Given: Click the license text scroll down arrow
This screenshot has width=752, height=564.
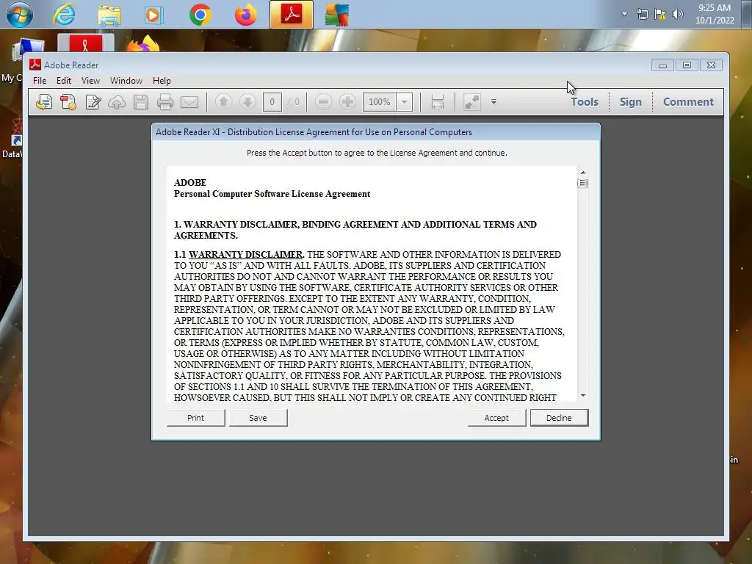Looking at the screenshot, I should [582, 395].
